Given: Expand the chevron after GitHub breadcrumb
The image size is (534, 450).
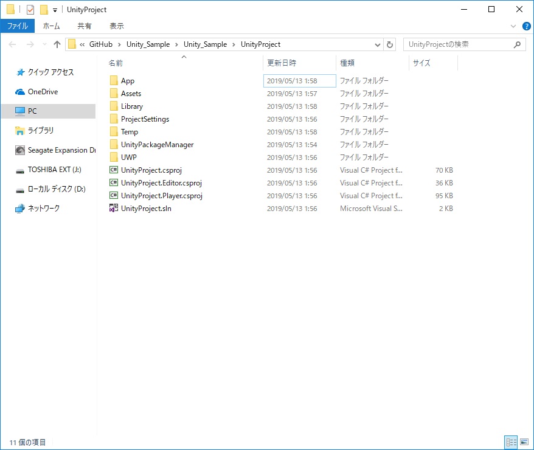Looking at the screenshot, I should [120, 44].
